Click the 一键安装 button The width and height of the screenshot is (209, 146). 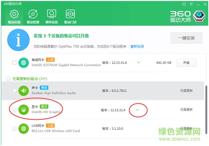(187, 38)
